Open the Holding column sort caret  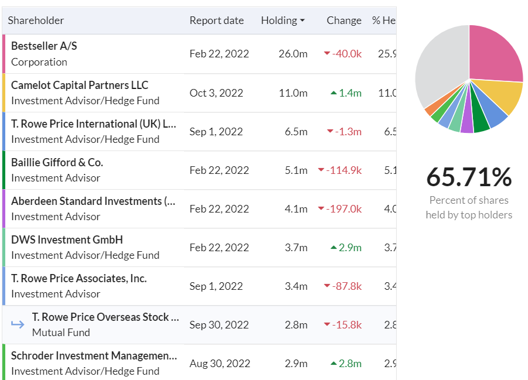tap(302, 20)
